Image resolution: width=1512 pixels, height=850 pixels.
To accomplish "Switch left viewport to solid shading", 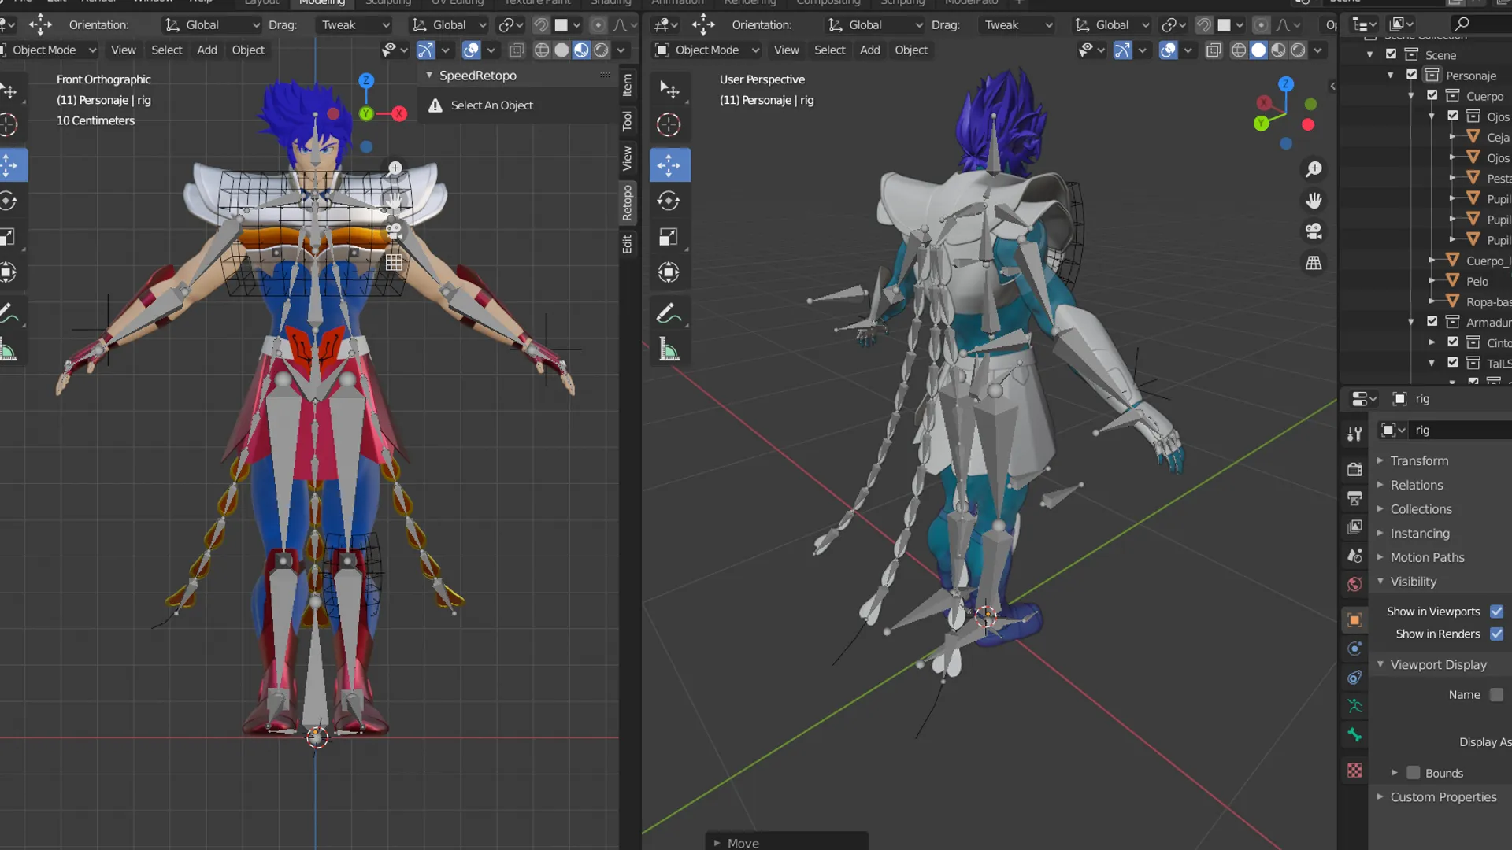I will click(561, 50).
